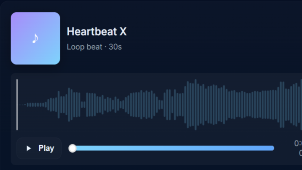Click the elapsed time readout beside slider
Viewport: 302px width, 170px height.
(298, 143)
